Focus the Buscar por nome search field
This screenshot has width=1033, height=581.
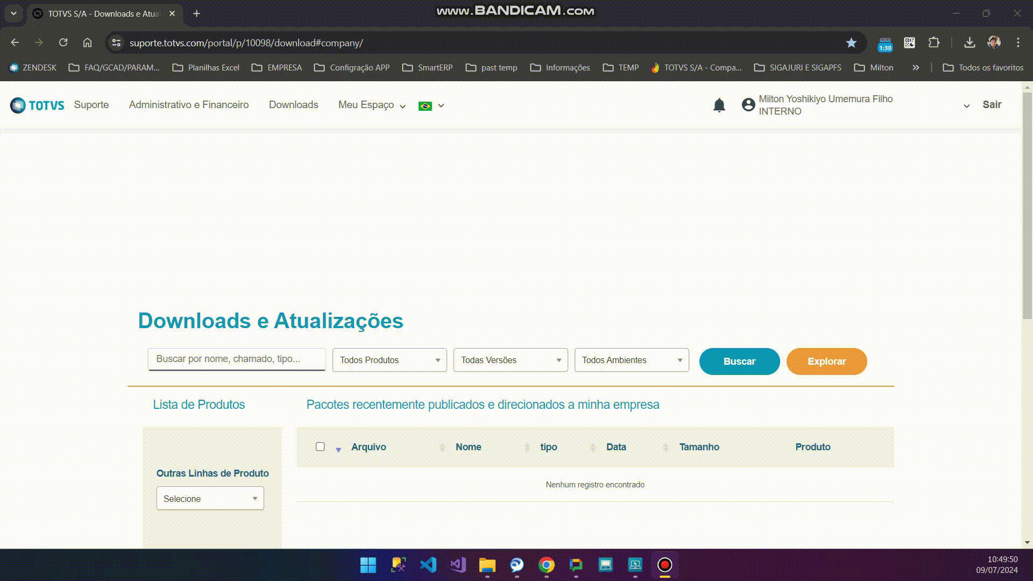pos(237,359)
